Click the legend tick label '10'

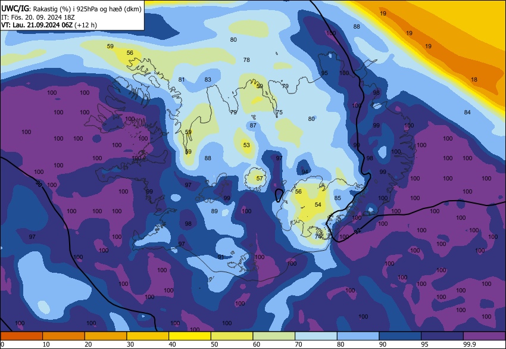click(x=46, y=344)
